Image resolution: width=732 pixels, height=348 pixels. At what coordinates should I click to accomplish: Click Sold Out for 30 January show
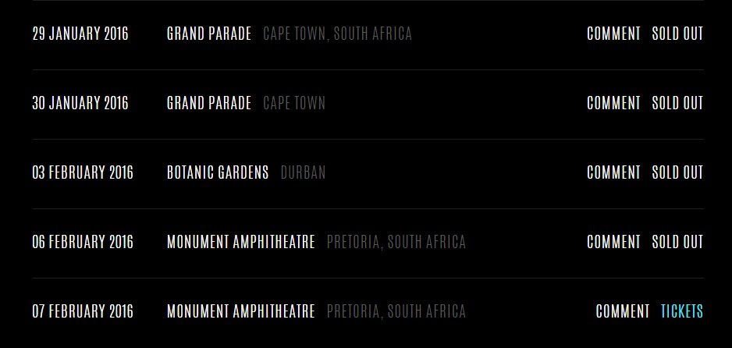pyautogui.click(x=677, y=103)
